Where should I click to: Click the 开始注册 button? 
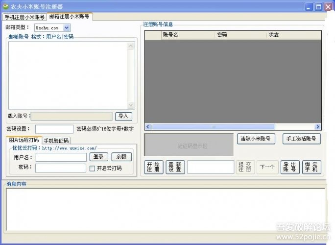(154, 167)
